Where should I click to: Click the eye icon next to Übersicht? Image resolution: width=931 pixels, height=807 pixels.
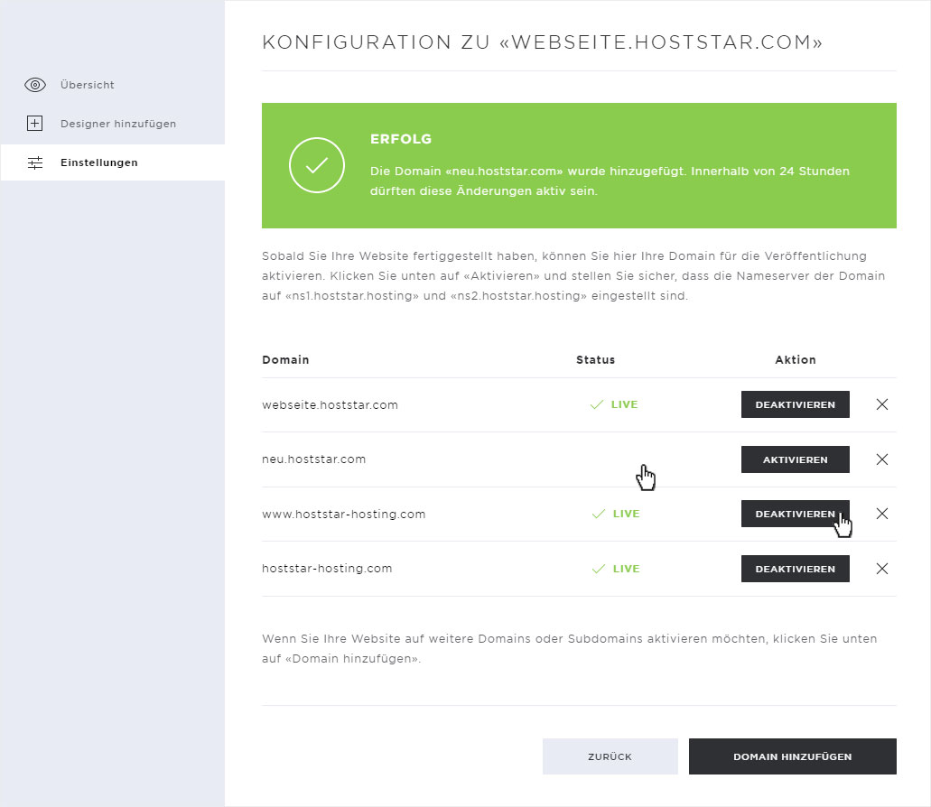(x=35, y=85)
